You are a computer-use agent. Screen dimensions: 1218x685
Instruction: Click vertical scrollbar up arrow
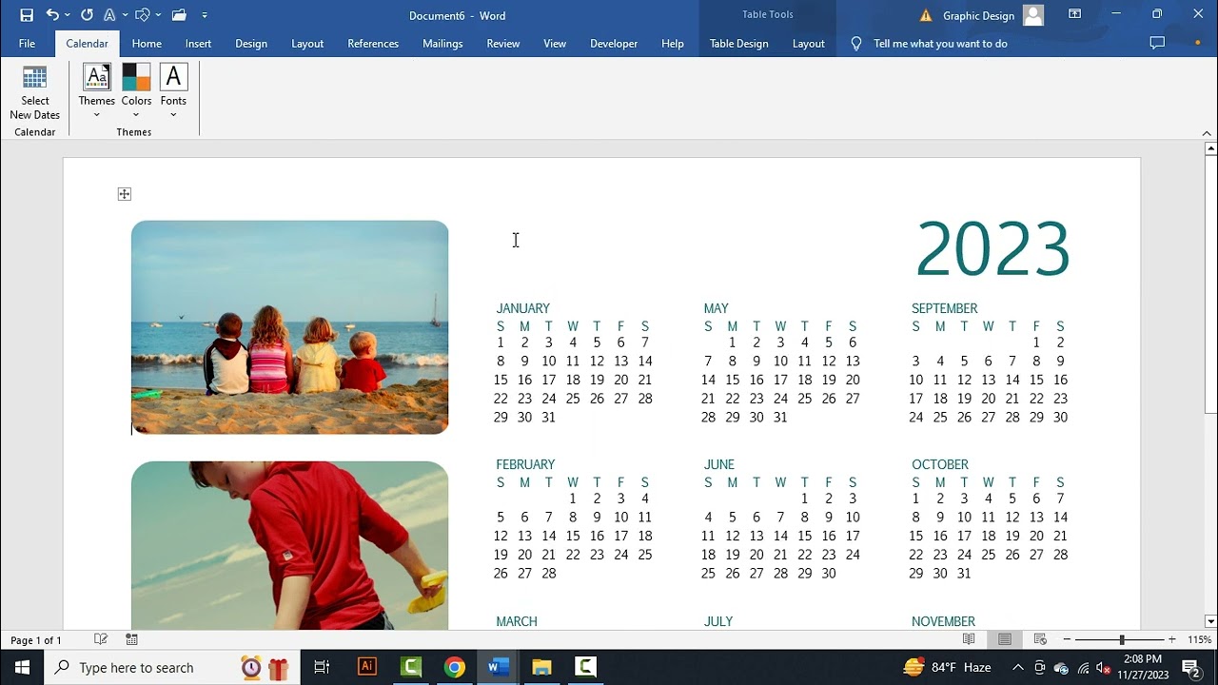[1210, 148]
